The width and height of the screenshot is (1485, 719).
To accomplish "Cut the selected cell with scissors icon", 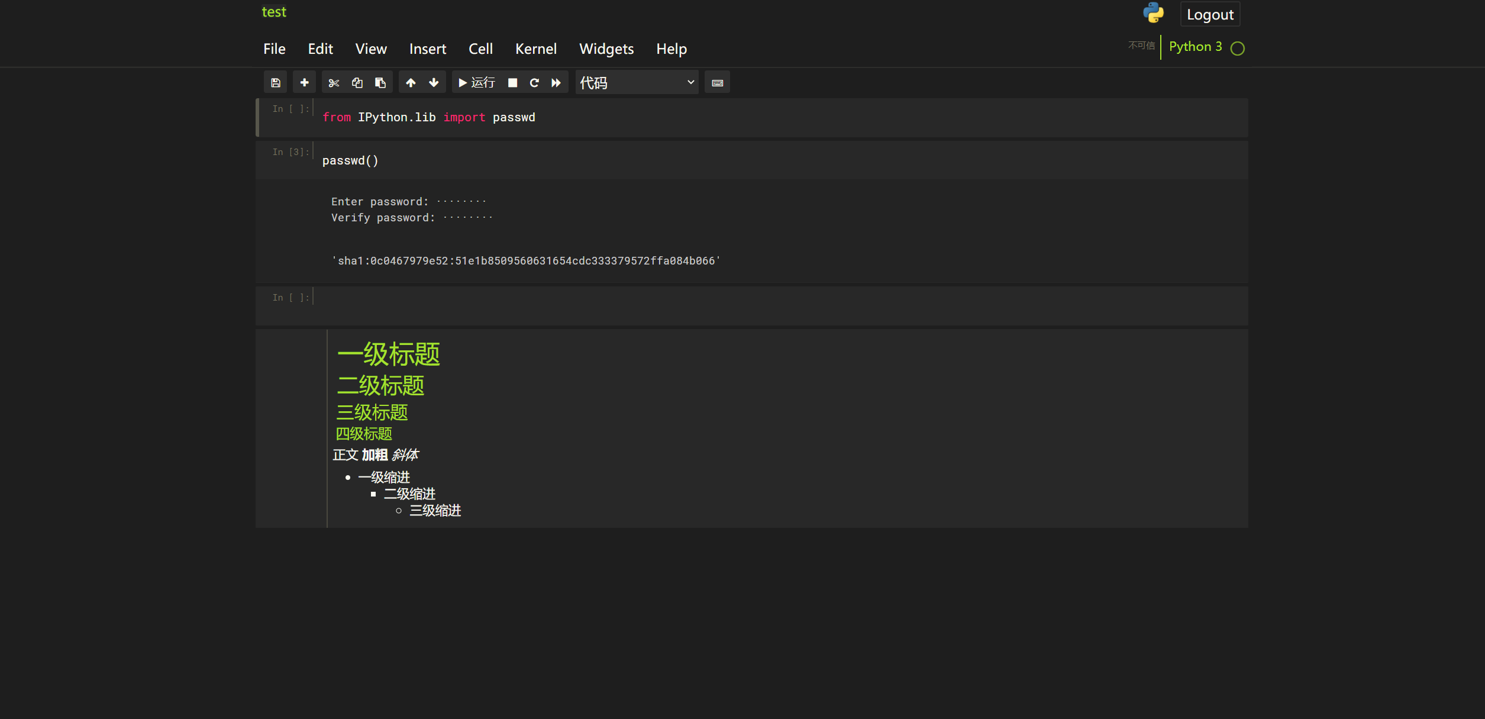I will coord(334,83).
